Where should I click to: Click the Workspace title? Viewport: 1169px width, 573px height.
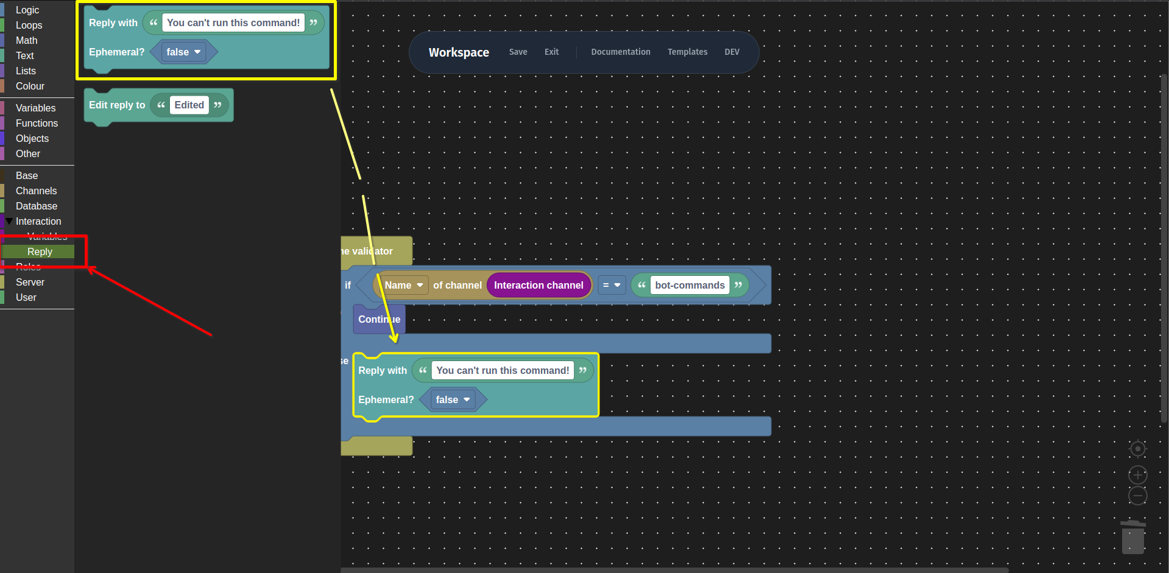click(x=459, y=52)
